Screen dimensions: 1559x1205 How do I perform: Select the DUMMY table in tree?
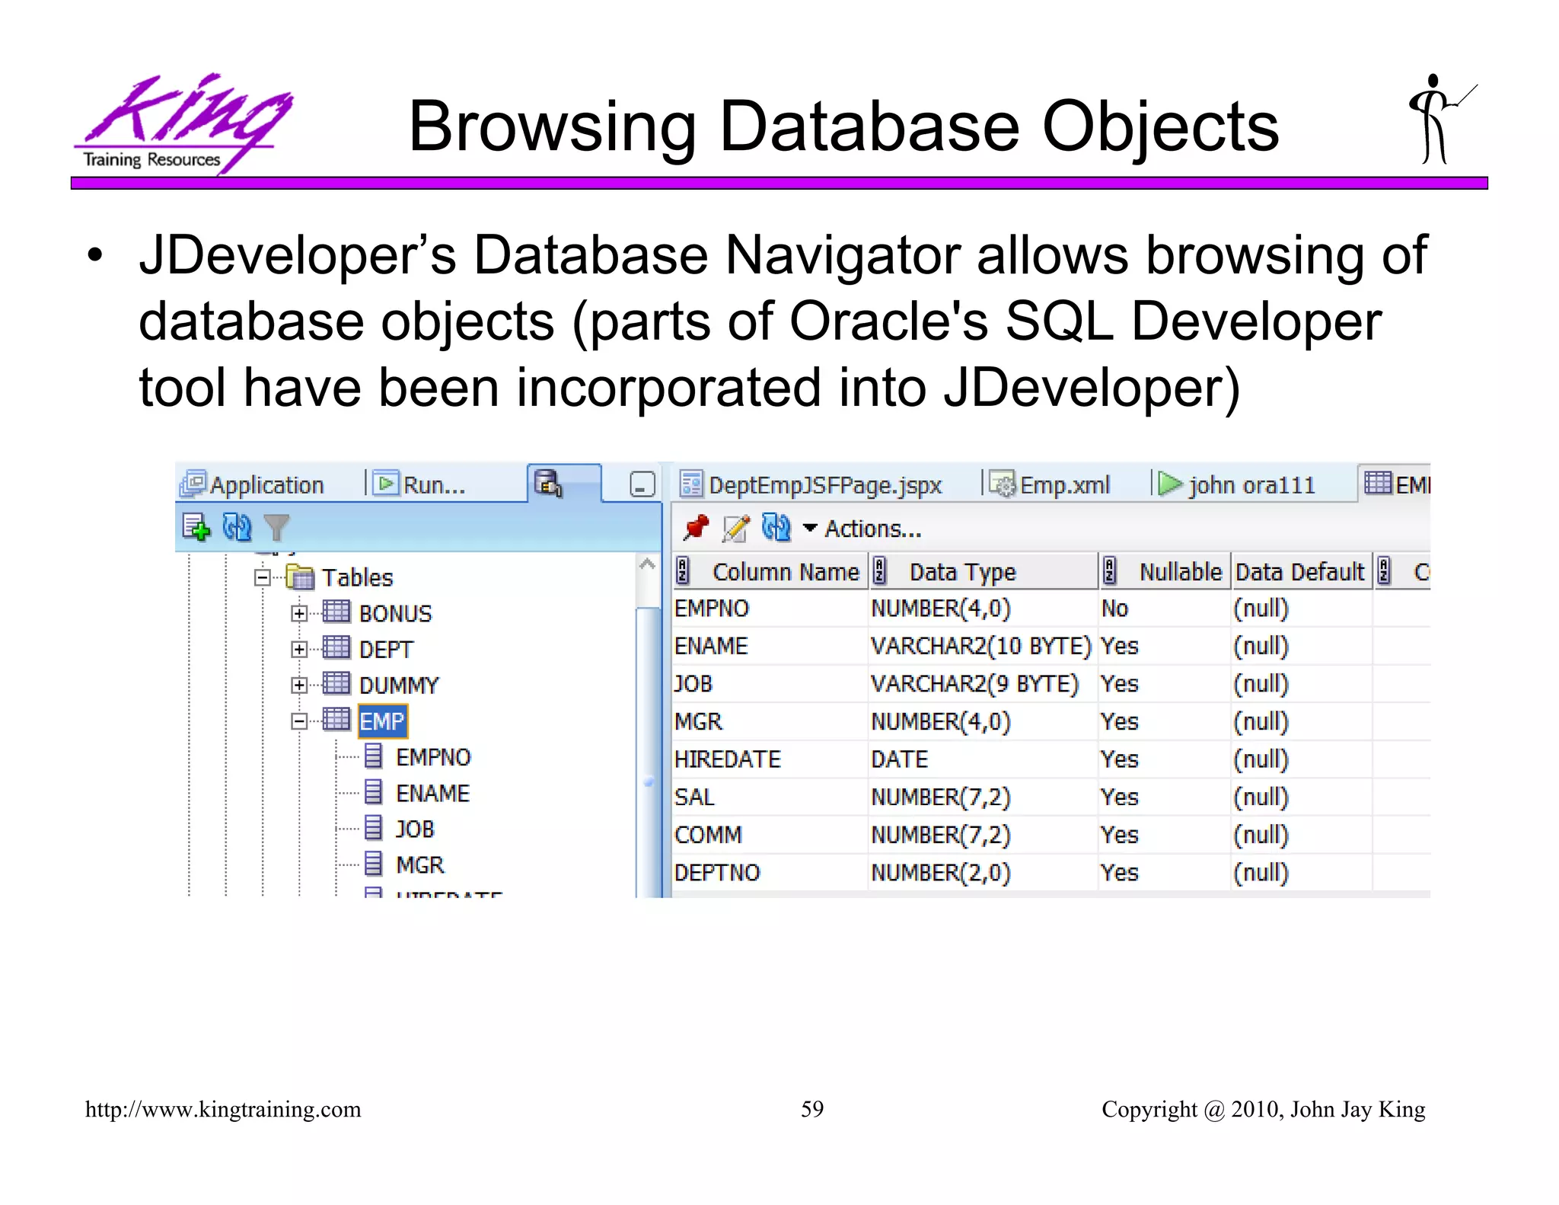(x=399, y=685)
